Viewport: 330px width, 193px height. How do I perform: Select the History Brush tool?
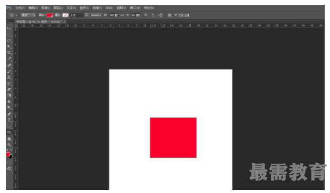pyautogui.click(x=9, y=83)
